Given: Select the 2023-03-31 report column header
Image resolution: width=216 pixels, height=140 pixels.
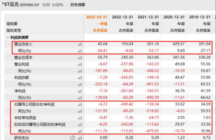Looking at the screenshot, I should coord(96,17).
